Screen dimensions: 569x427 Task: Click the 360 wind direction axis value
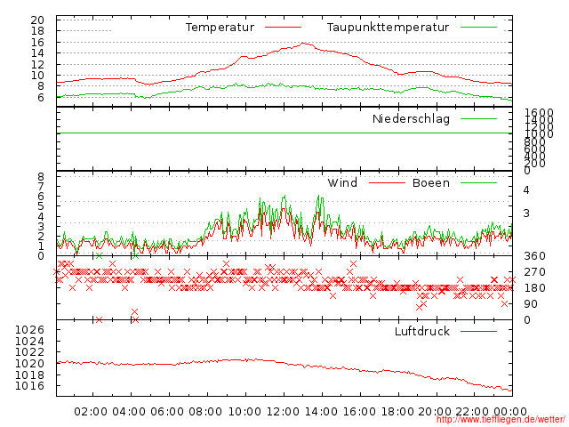pyautogui.click(x=534, y=256)
